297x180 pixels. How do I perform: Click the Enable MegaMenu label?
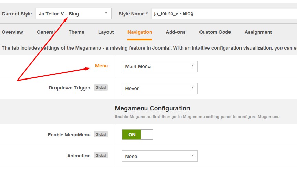tap(69, 135)
